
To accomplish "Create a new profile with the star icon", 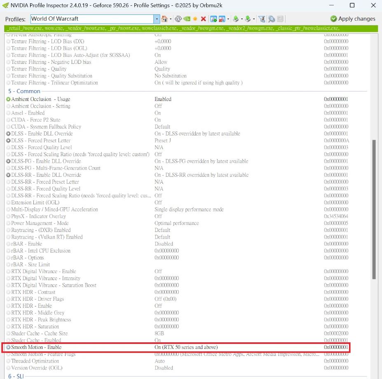I will (195, 19).
